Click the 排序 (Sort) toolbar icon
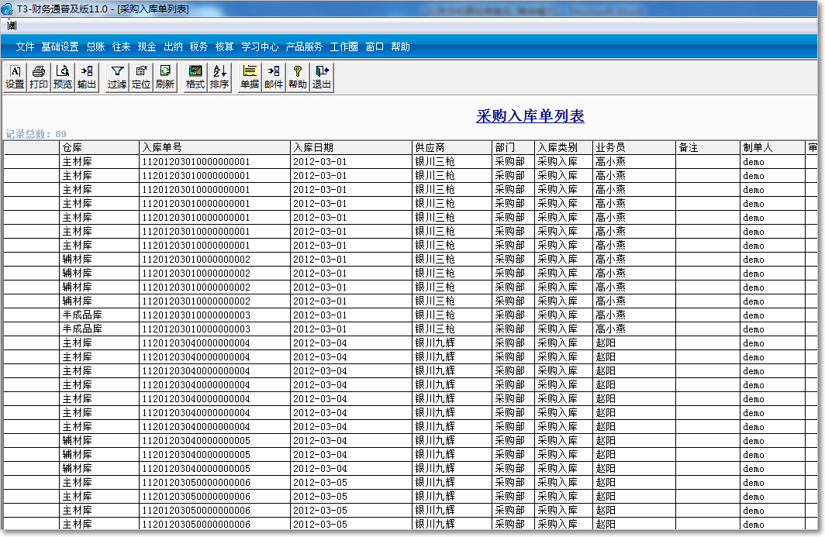This screenshot has width=825, height=537. (x=219, y=77)
